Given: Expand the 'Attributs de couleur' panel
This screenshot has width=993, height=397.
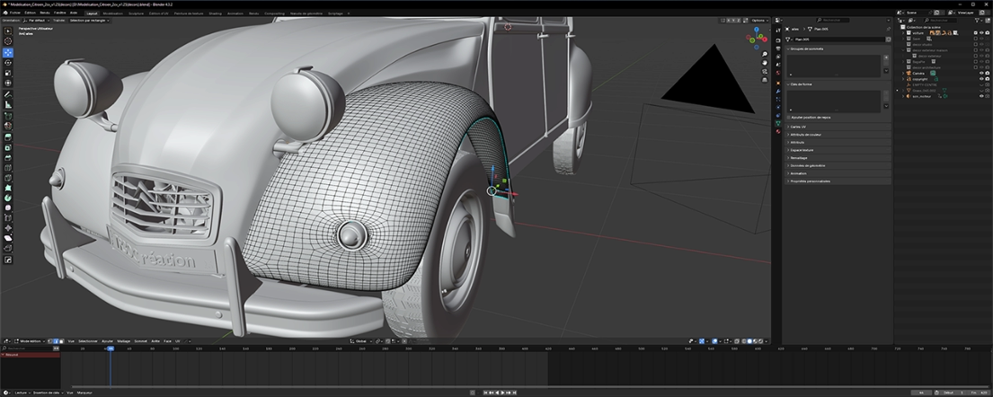Looking at the screenshot, I should point(805,135).
